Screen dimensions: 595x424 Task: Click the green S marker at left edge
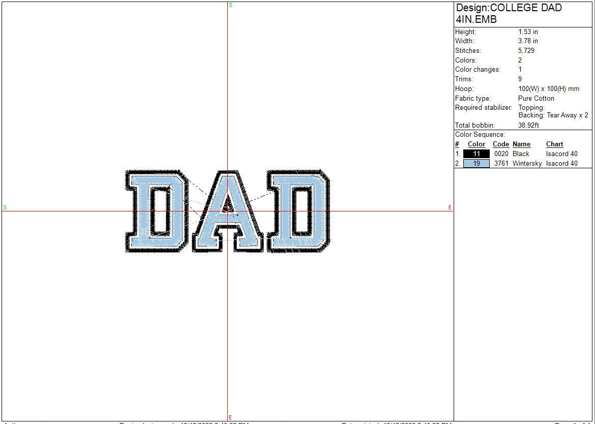pos(5,207)
